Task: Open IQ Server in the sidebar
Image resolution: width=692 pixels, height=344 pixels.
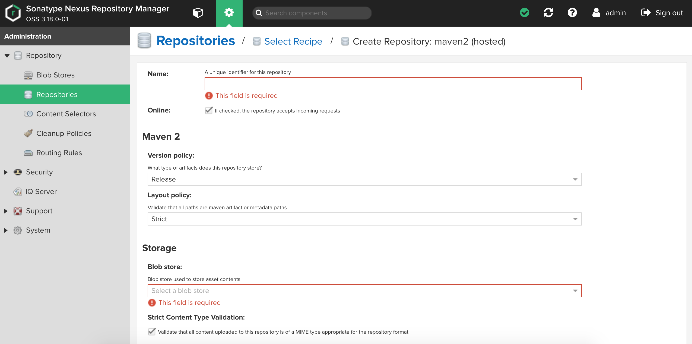Action: (x=65, y=192)
